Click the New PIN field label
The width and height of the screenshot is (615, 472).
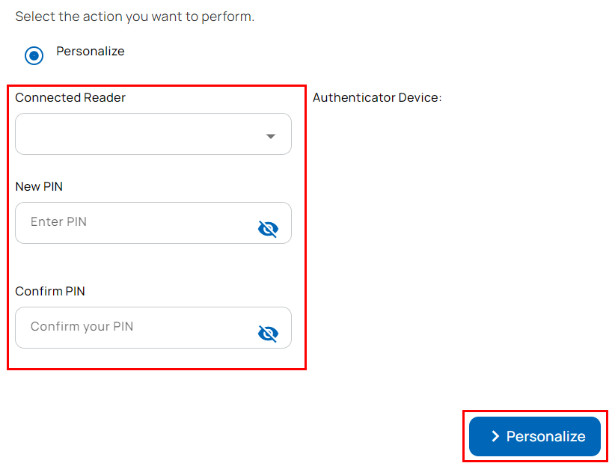(39, 187)
